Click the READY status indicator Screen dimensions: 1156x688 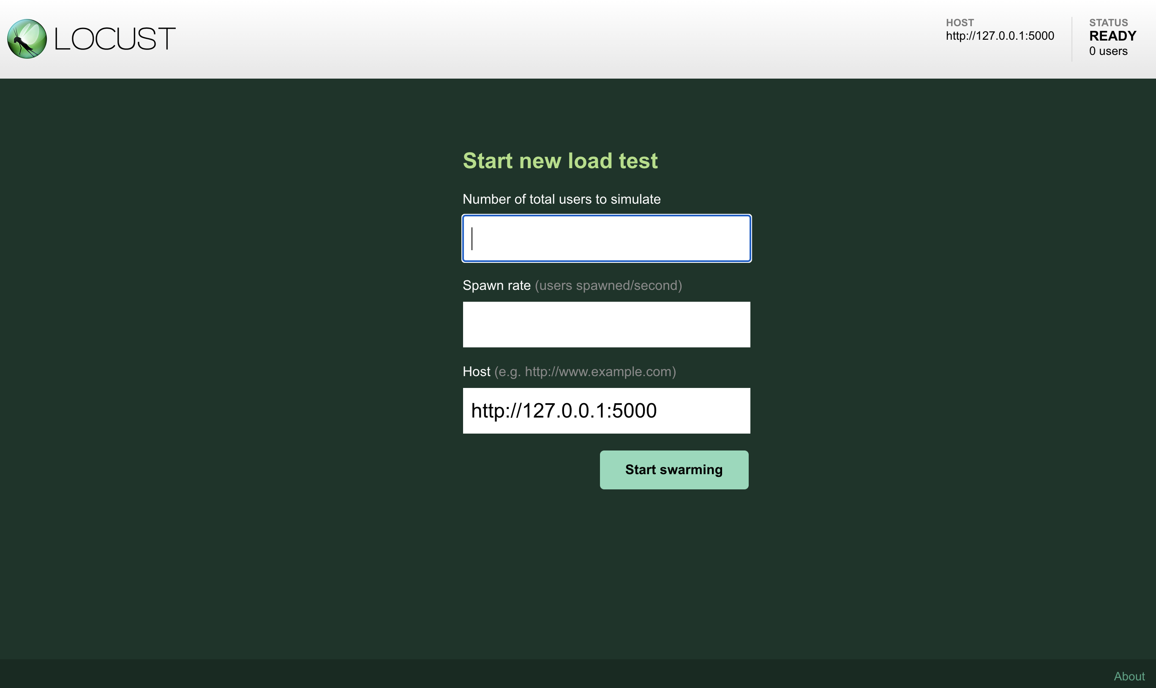point(1112,36)
